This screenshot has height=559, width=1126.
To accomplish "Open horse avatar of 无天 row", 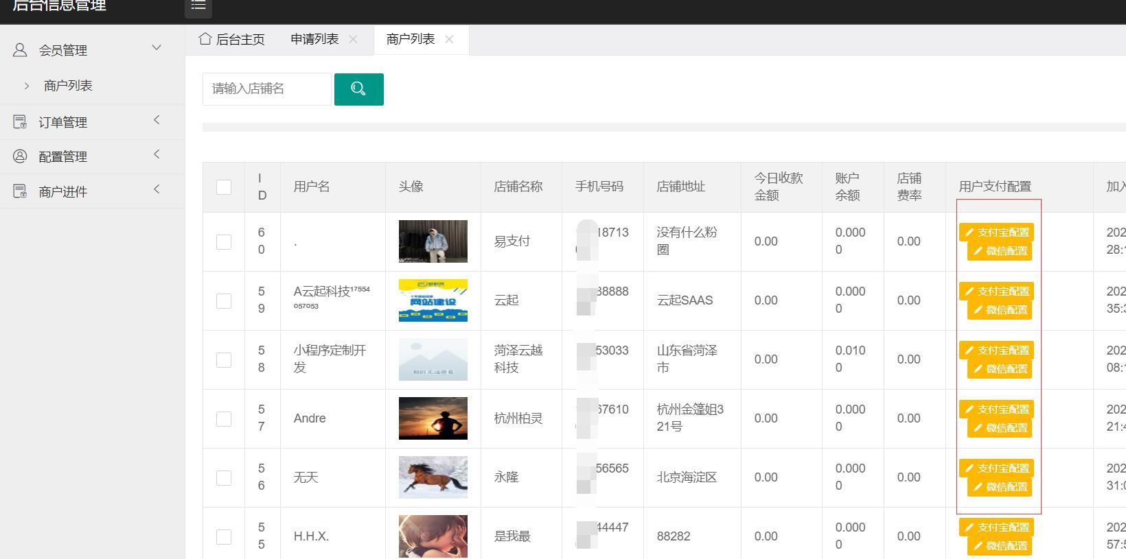I will [433, 477].
